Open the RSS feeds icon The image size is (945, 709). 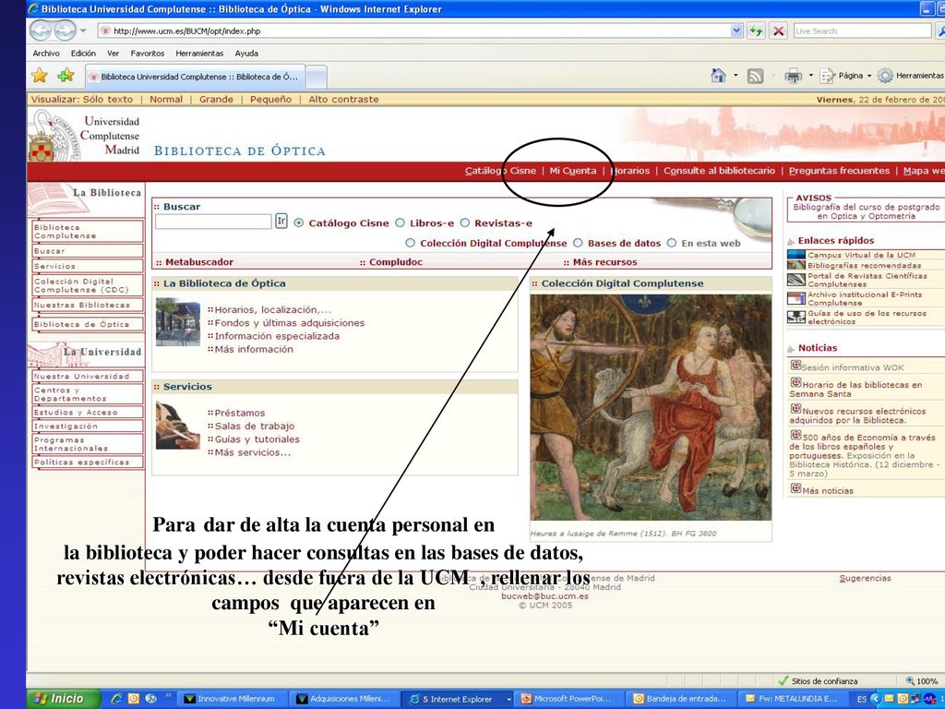[x=755, y=76]
